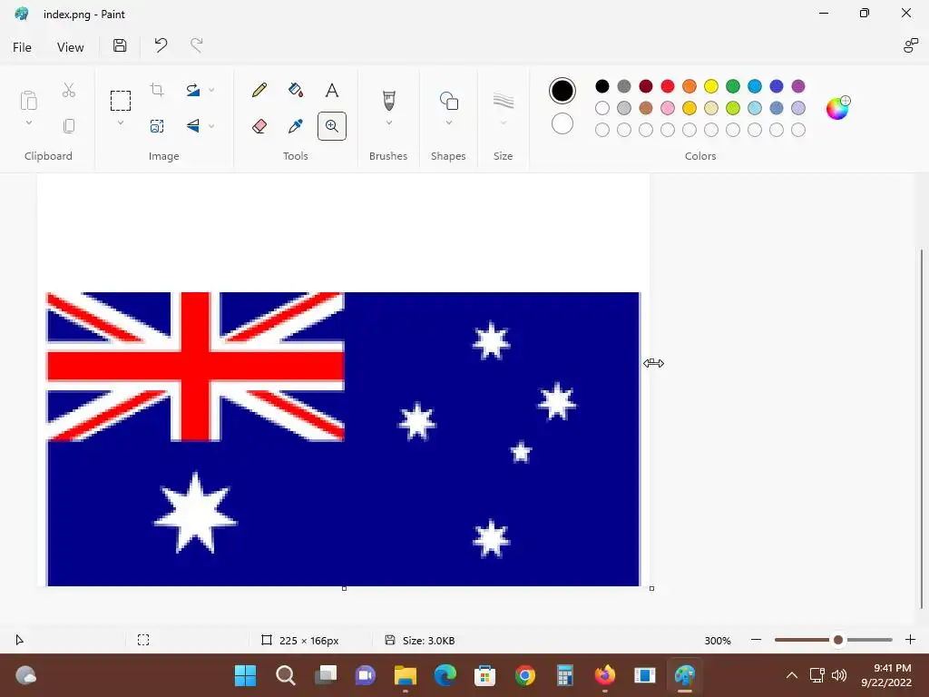Open Edit colors rainbow wheel
This screenshot has width=929, height=697.
(x=837, y=108)
